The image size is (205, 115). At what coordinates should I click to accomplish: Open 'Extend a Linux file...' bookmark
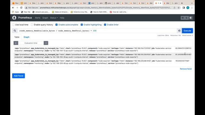tap(79, 12)
